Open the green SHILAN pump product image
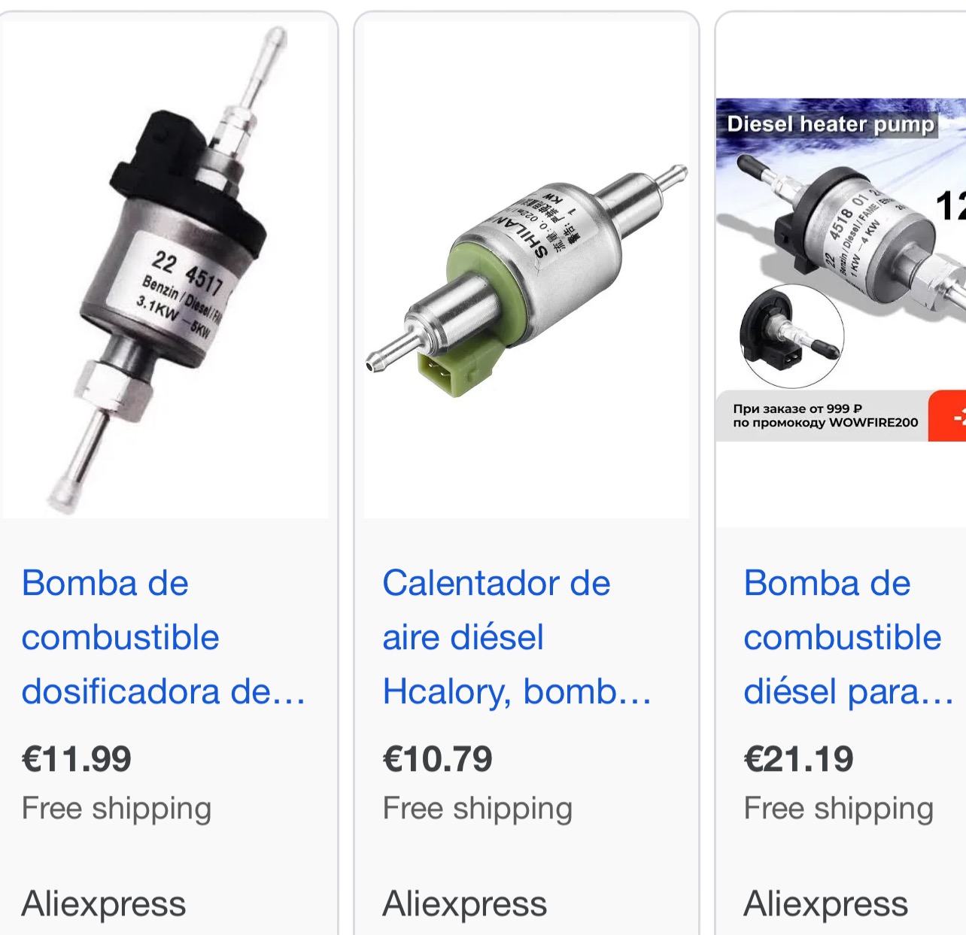The image size is (966, 935). (x=527, y=269)
